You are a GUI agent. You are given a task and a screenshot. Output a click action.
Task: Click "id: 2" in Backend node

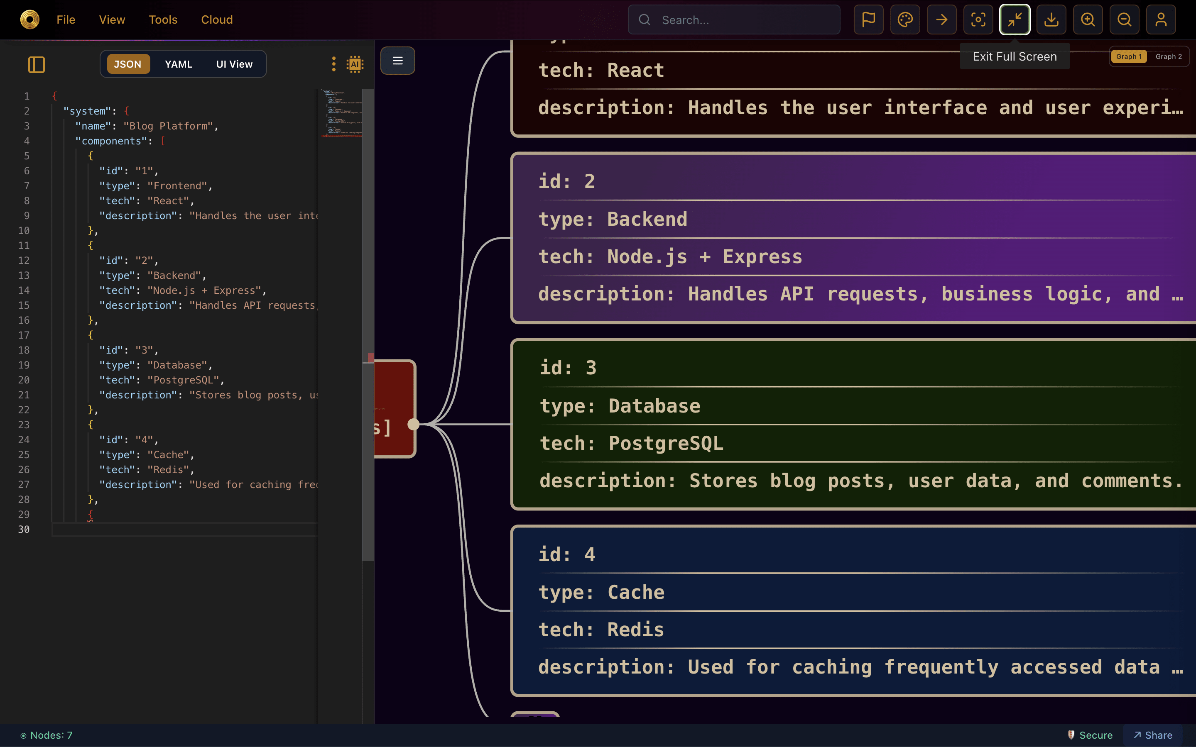click(566, 181)
